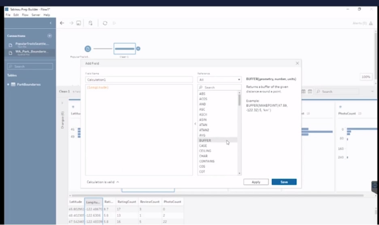
Task: Expand the Calculation is valid caret
Action: 118,182
